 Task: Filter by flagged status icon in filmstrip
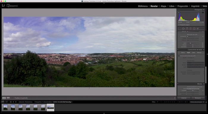[x=157, y=102]
